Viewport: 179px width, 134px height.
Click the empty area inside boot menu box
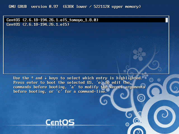click(70, 50)
